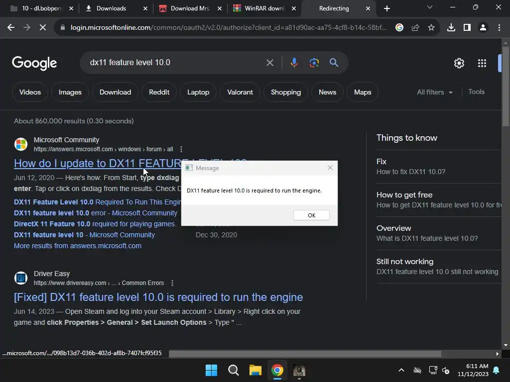Open more options for Driver Easy result
Image resolution: width=510 pixels, height=382 pixels.
click(x=172, y=283)
